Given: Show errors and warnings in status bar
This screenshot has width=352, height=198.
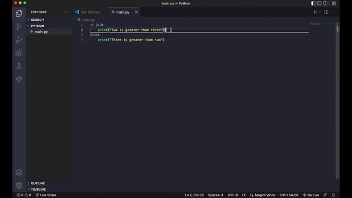Looking at the screenshot, I should tap(24, 195).
